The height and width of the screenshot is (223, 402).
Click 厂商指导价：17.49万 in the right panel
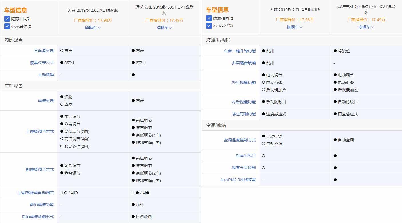coord(366,20)
